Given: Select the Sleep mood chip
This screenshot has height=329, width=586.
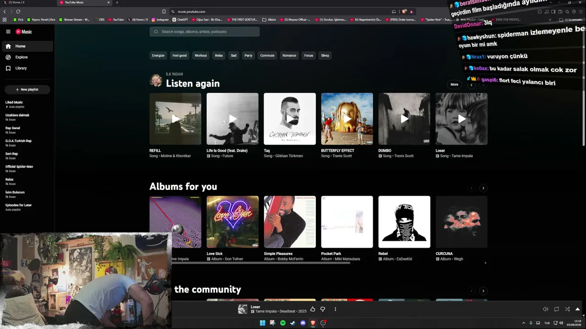Looking at the screenshot, I should (x=325, y=55).
